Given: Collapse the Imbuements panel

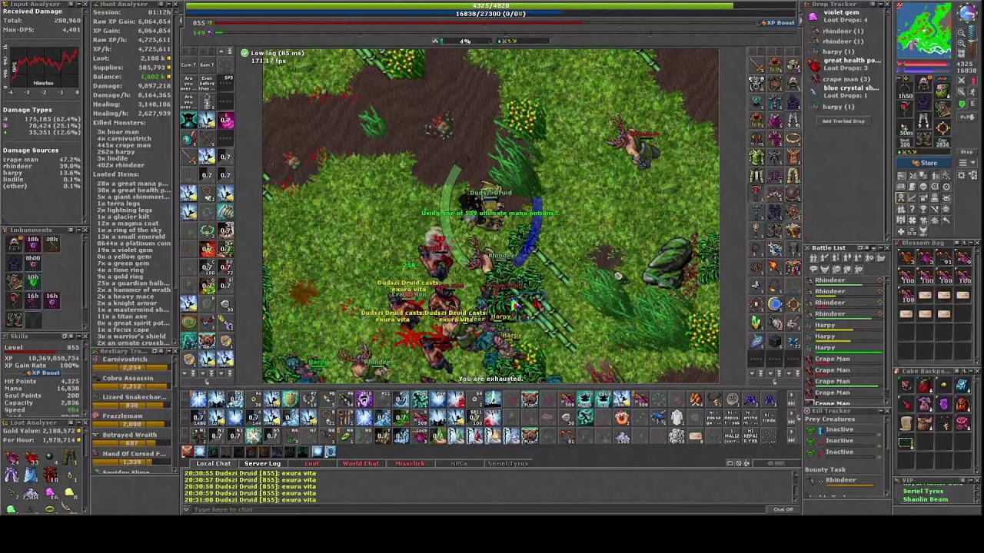Looking at the screenshot, I should click(78, 230).
